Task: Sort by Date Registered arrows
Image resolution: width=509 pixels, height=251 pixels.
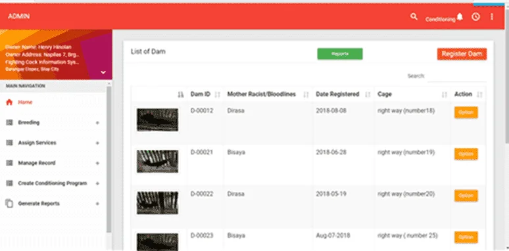Action: pyautogui.click(x=368, y=95)
